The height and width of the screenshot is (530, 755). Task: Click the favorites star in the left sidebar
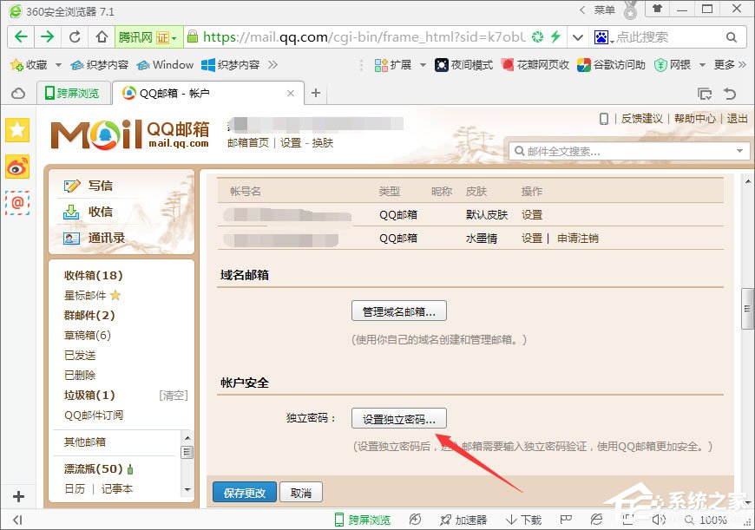point(18,130)
